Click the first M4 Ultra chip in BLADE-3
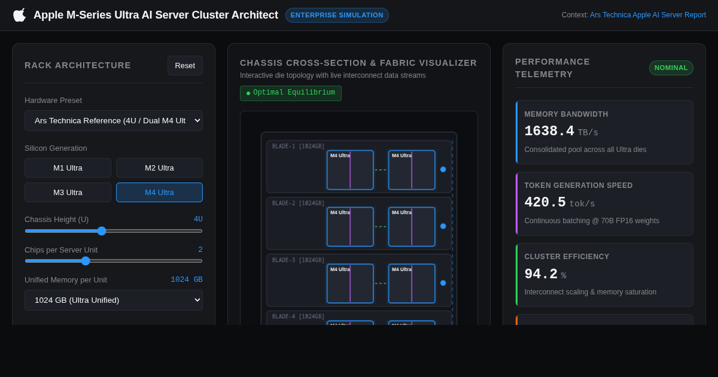Screen dimensions: 718x377 [x=350, y=284]
